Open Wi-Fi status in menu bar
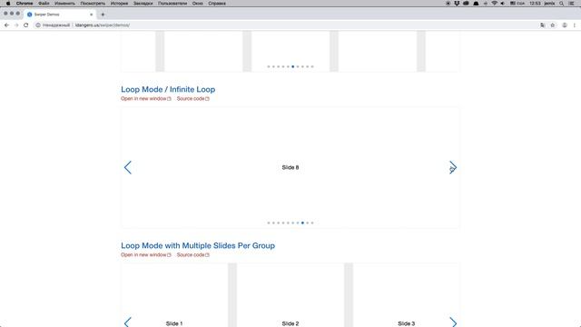 (494, 4)
